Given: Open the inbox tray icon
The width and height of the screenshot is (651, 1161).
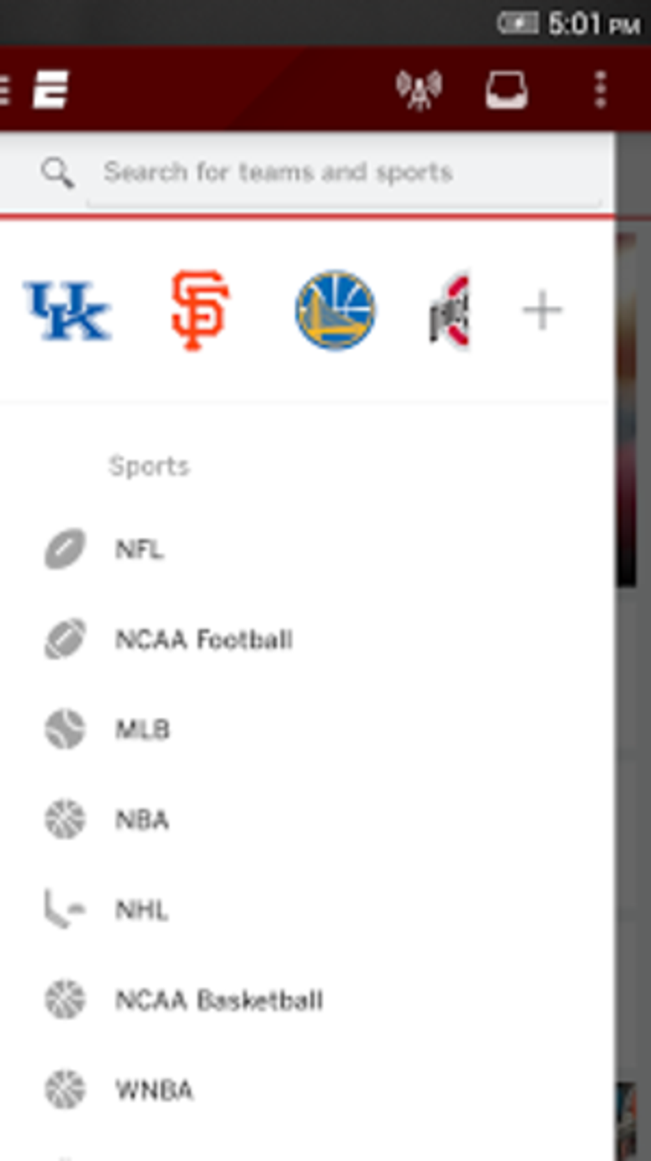Looking at the screenshot, I should point(507,89).
